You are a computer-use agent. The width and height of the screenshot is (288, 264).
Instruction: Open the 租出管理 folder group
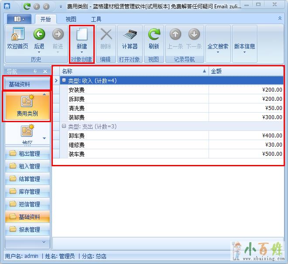[x=27, y=154]
